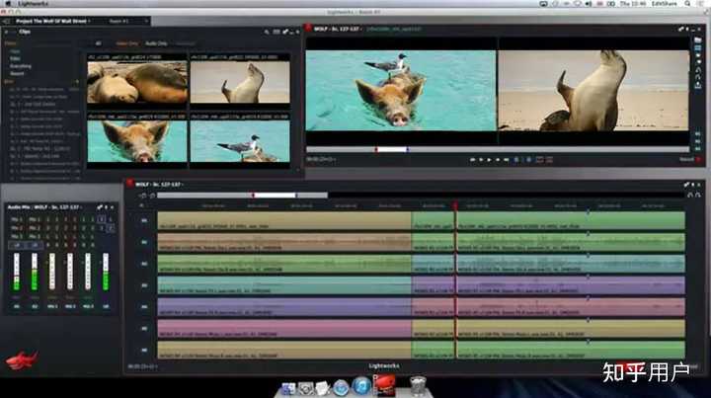Click the marked region on viewer scrub bar

[392, 149]
